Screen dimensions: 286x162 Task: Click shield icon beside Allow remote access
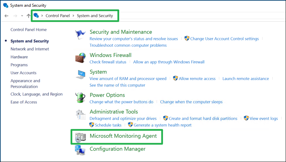tap(175, 78)
